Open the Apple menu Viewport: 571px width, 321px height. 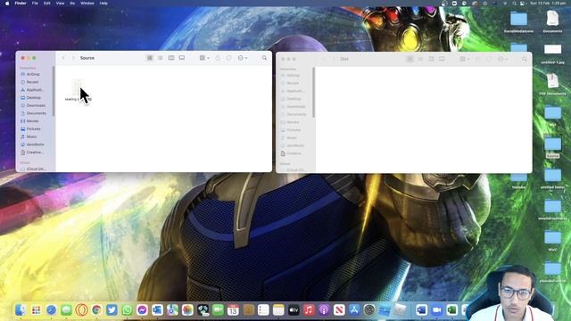tap(7, 4)
